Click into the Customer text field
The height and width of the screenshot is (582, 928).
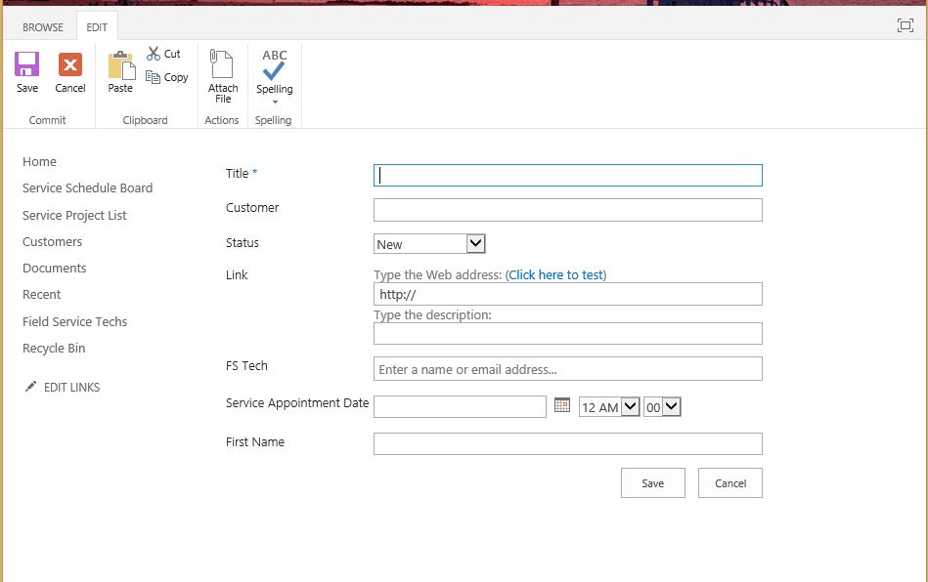567,210
